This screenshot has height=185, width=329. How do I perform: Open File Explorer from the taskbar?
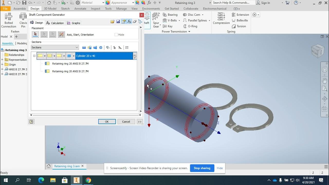point(53,180)
